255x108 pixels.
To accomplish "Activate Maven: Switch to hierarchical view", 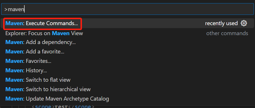I will point(127,89).
